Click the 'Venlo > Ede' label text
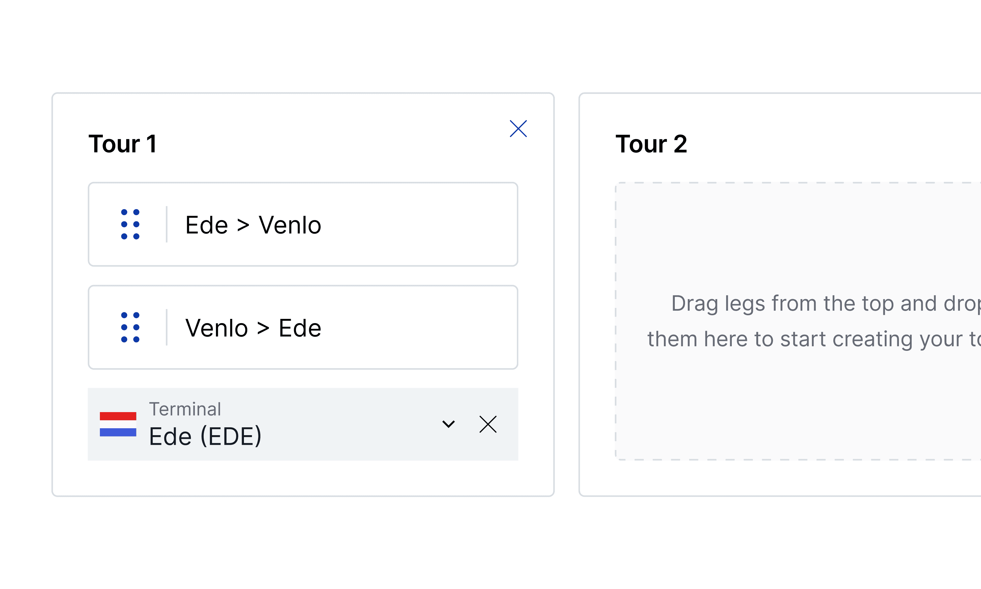The width and height of the screenshot is (981, 589). (253, 328)
